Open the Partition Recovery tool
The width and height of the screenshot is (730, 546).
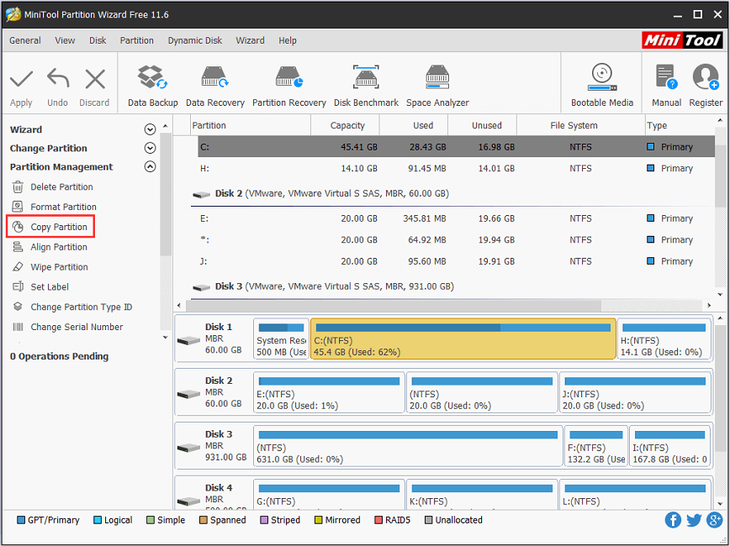point(288,87)
